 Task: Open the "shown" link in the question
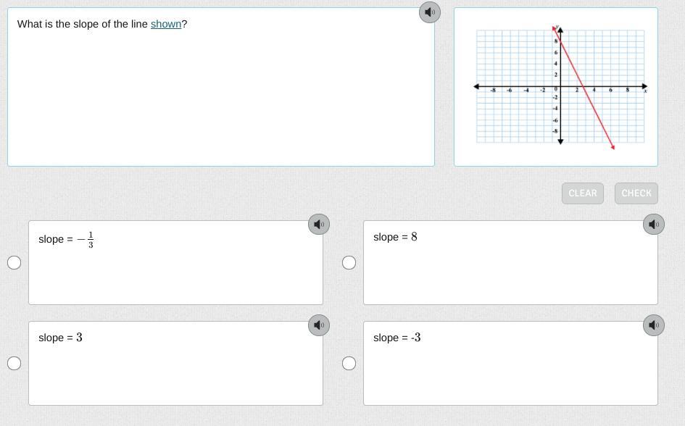(x=166, y=24)
